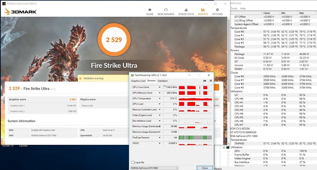Enable the Log to file checkbox
This screenshot has width=317, height=170.
point(133,162)
